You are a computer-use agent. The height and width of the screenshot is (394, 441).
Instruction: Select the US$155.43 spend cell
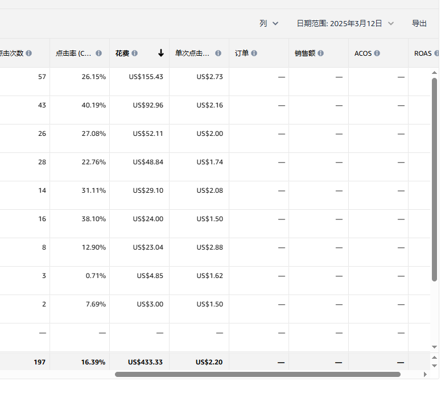coord(139,81)
